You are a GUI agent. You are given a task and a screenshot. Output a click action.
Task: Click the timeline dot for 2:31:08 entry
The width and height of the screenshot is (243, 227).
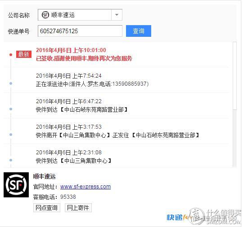(11, 160)
